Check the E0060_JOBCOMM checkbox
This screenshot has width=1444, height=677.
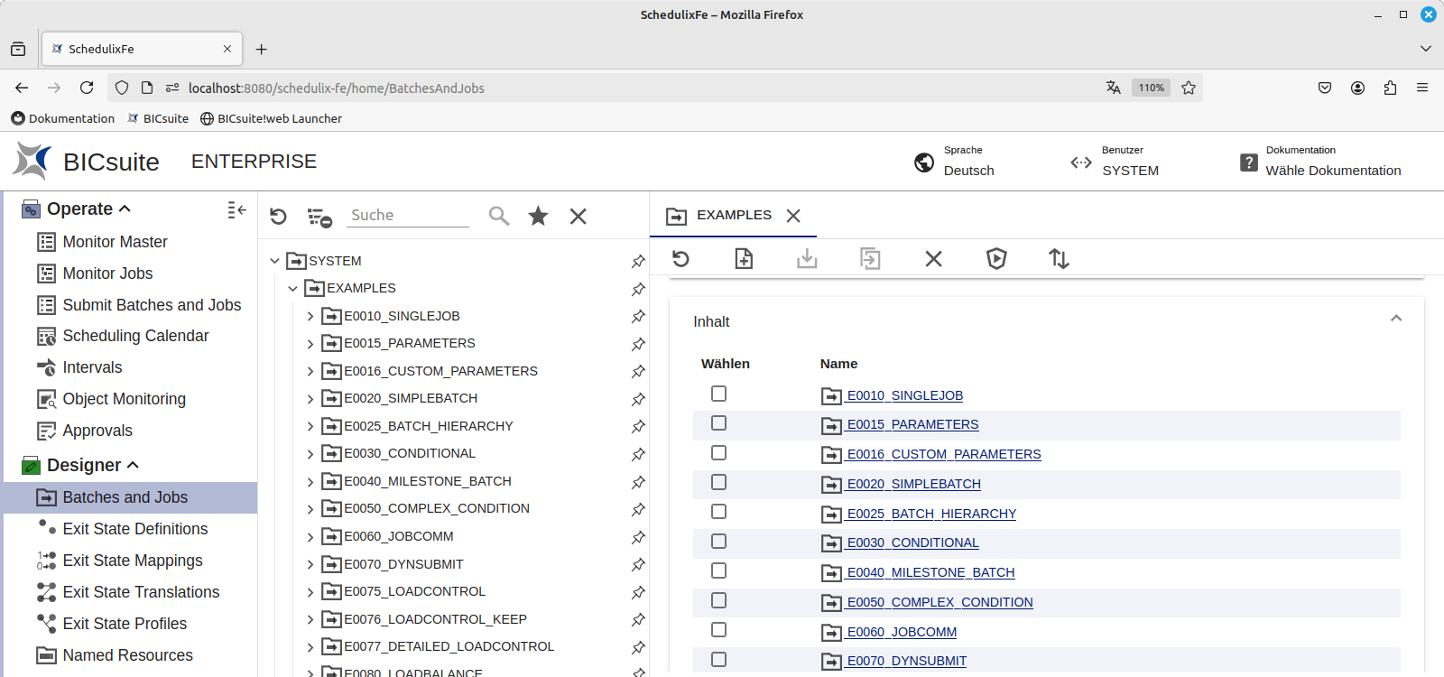718,630
